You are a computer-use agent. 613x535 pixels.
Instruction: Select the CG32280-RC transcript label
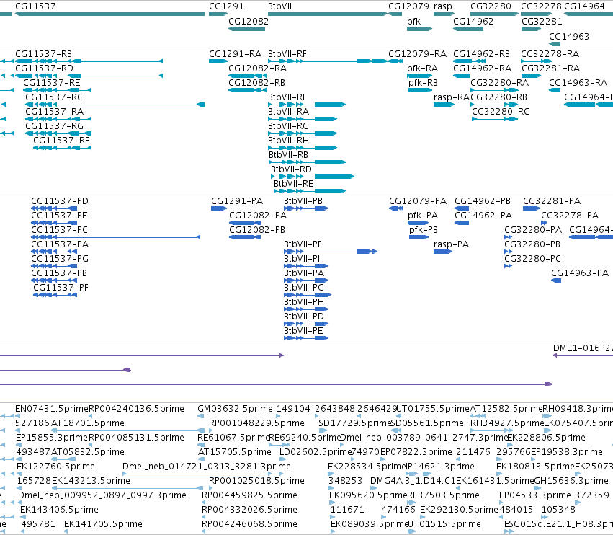(x=501, y=111)
